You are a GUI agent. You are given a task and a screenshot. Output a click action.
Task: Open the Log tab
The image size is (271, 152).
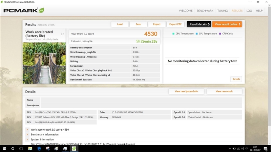249,10
